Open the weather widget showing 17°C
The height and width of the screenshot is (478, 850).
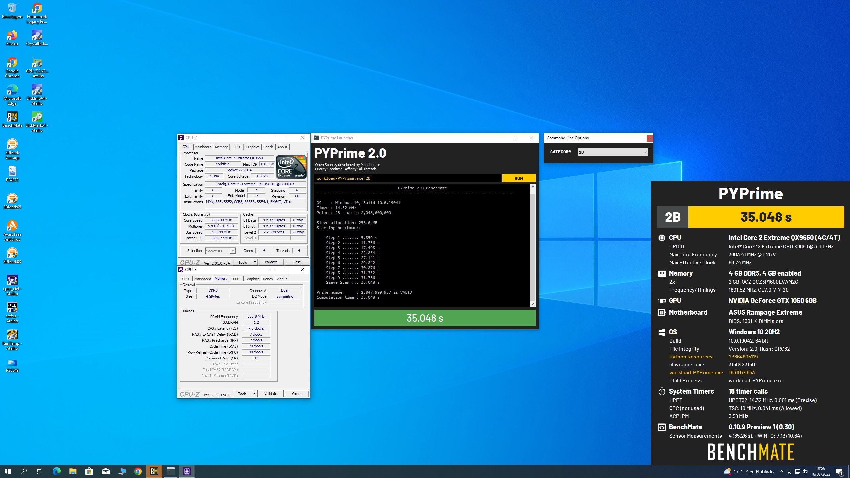tap(748, 471)
